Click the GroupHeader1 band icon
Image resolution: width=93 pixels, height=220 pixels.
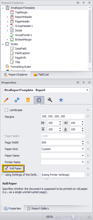point(12,26)
